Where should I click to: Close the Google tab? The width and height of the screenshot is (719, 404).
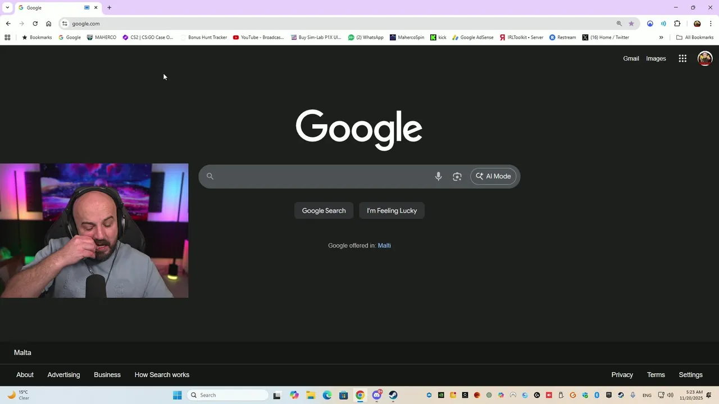coord(96,8)
